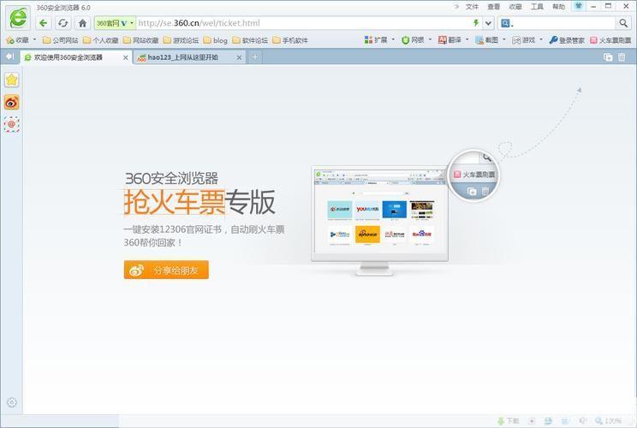Click the browser preview monitor image
637x428 pixels.
point(380,219)
